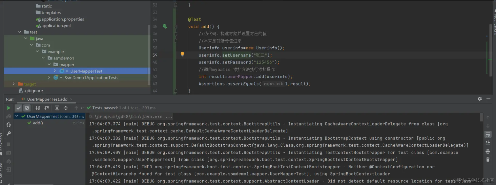
Task: Open Run tool window gear options
Action: tap(480, 99)
